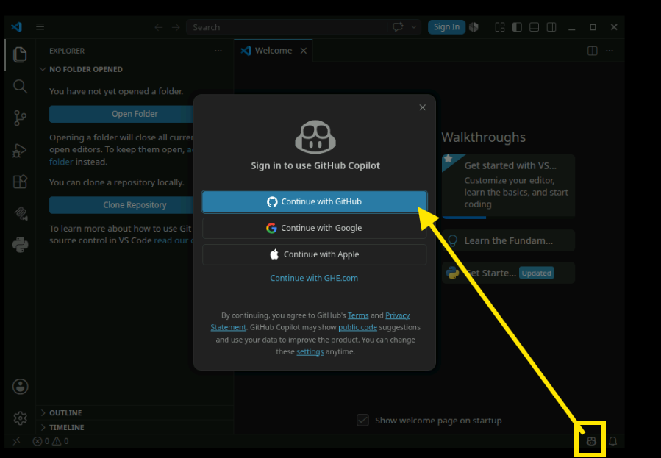Select the Welcome editor tab

pos(274,51)
